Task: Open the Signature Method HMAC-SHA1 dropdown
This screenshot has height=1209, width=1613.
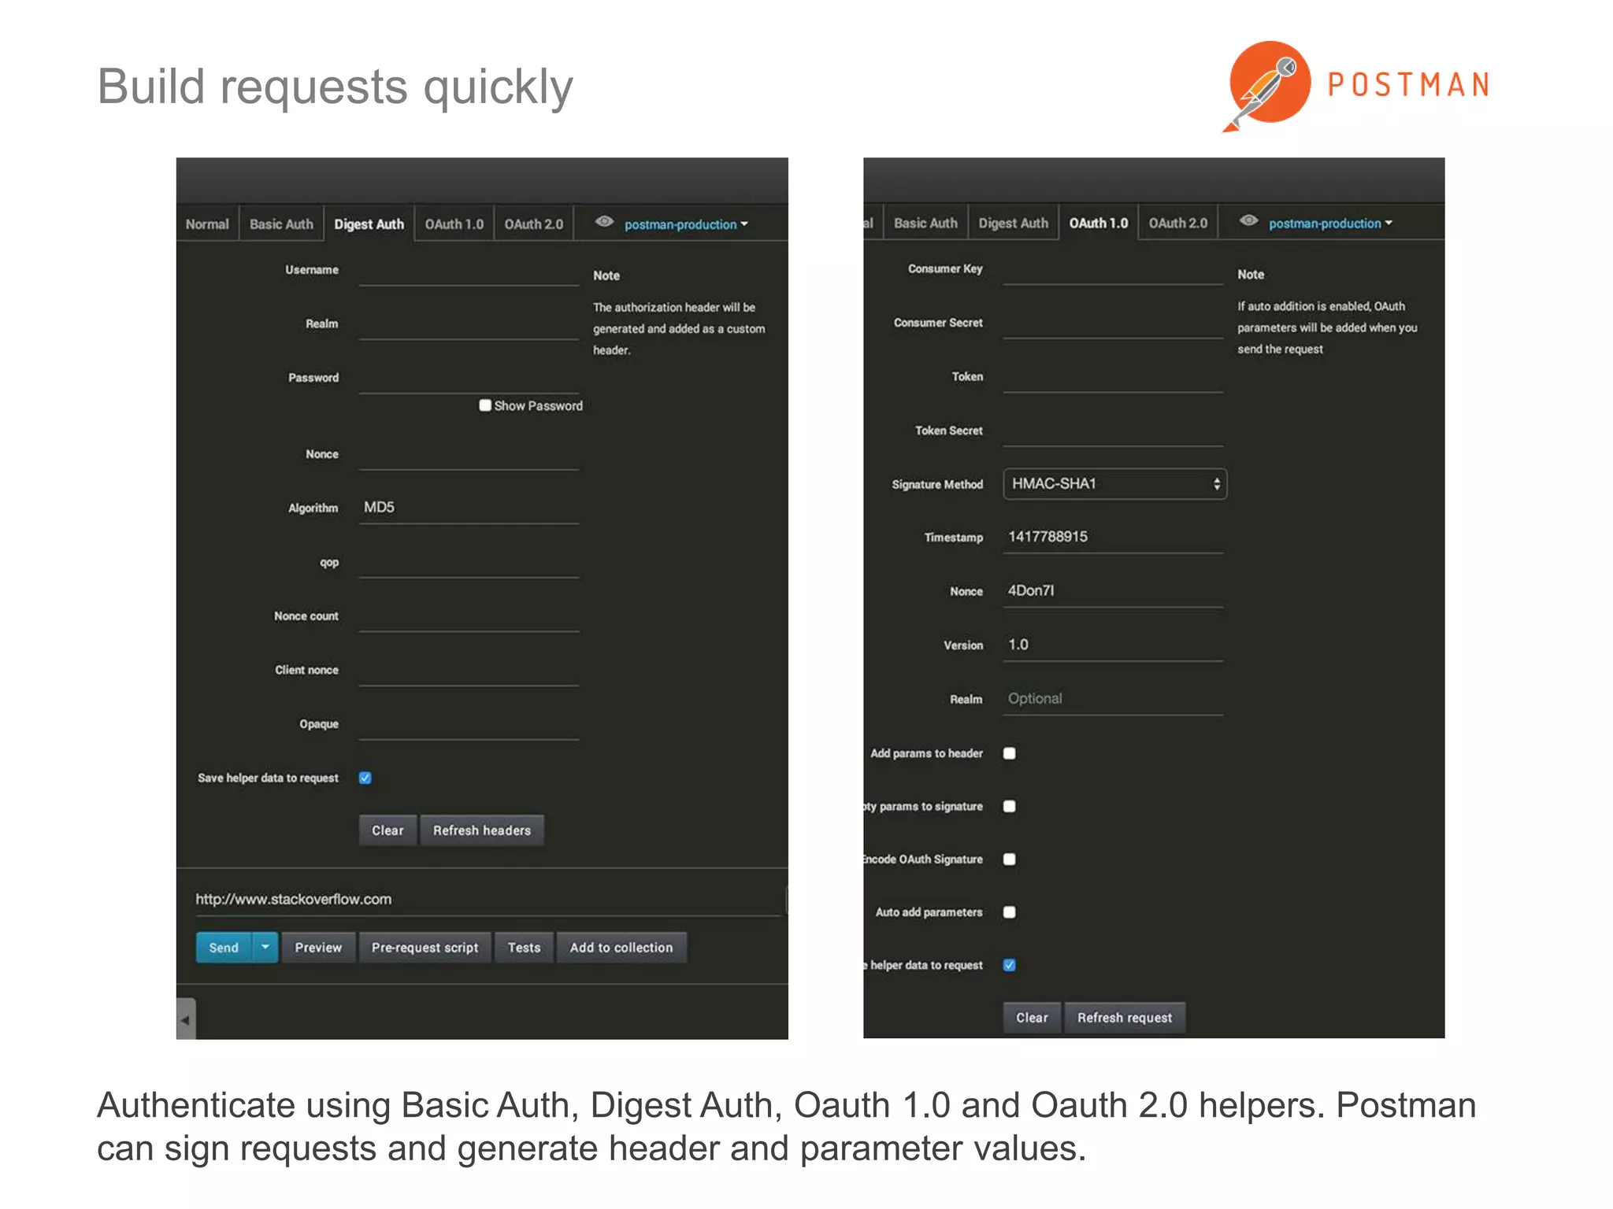Action: click(x=1114, y=484)
